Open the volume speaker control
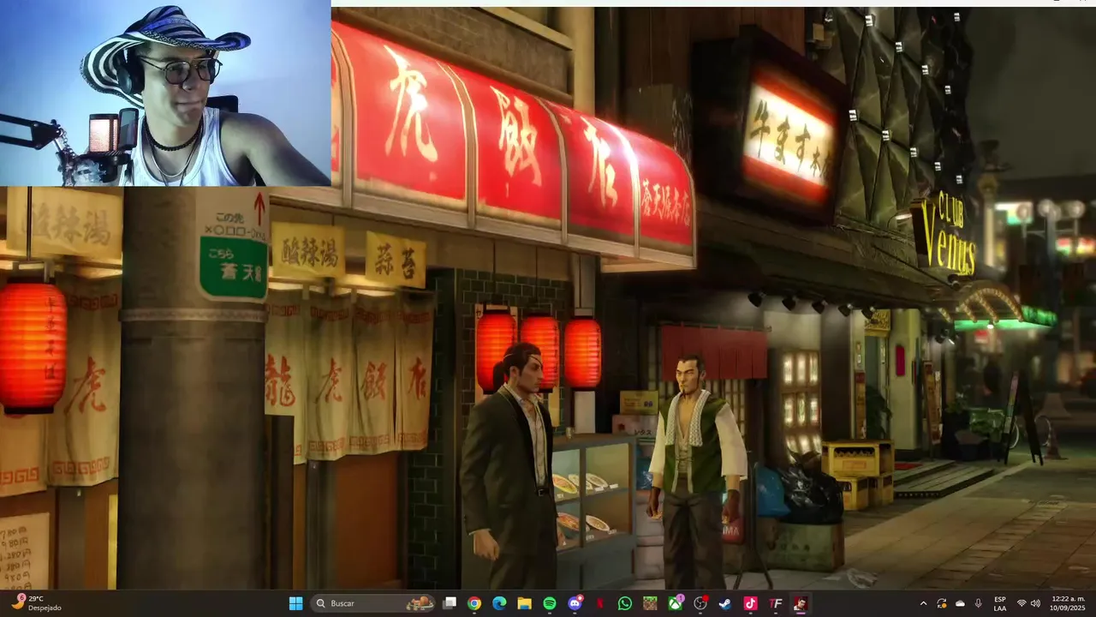 (1035, 603)
